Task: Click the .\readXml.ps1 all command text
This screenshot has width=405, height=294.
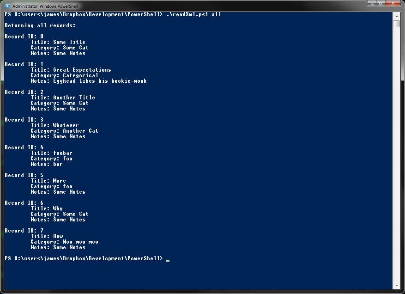Action: (x=193, y=14)
